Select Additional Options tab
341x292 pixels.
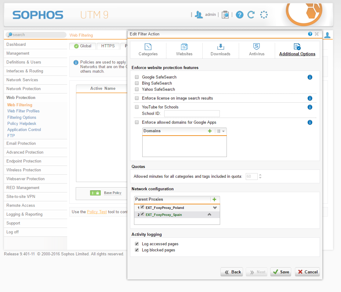tap(297, 50)
